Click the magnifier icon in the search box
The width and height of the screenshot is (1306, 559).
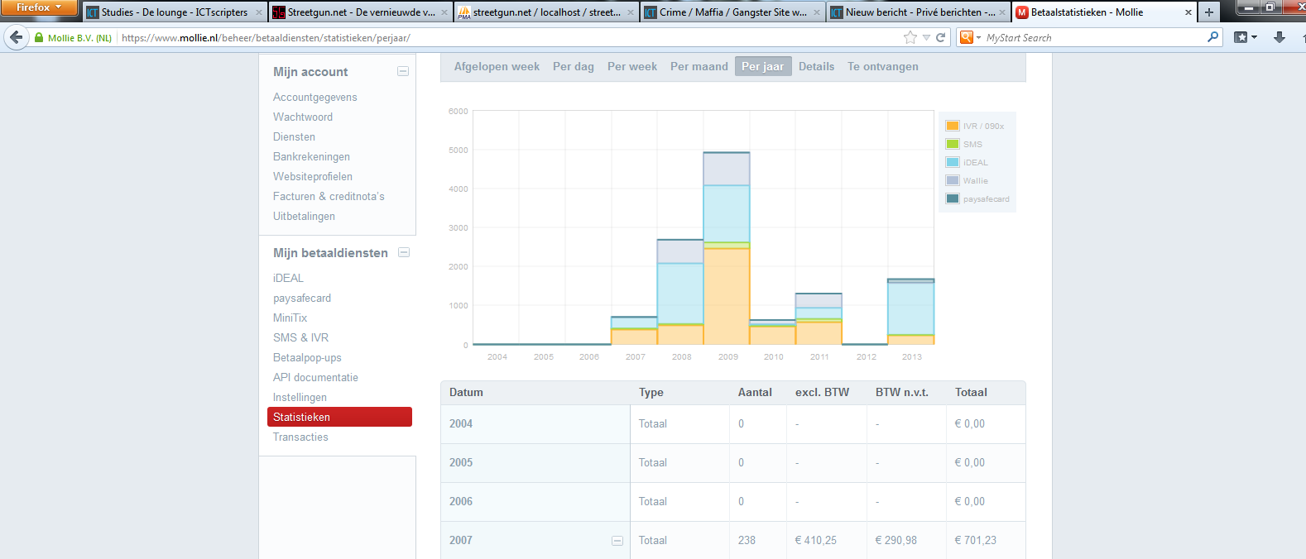(1212, 37)
